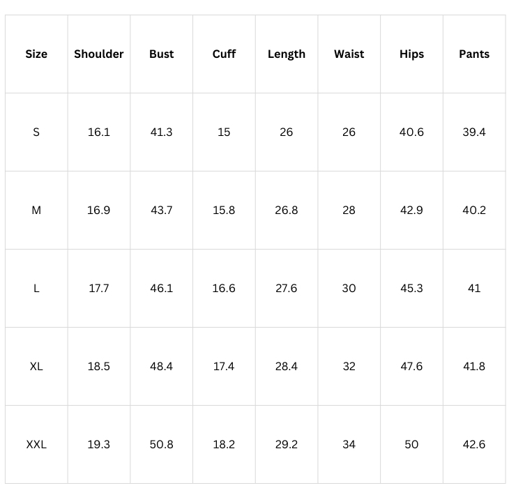The image size is (516, 488).
Task: Click the M size row label
Action: click(x=36, y=210)
